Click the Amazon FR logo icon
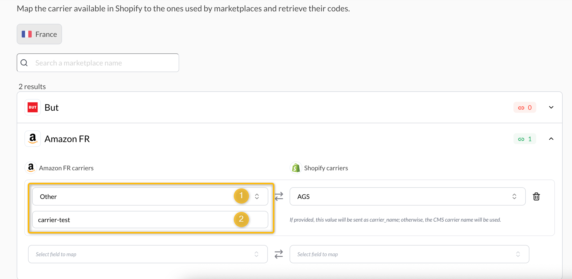 tap(33, 139)
